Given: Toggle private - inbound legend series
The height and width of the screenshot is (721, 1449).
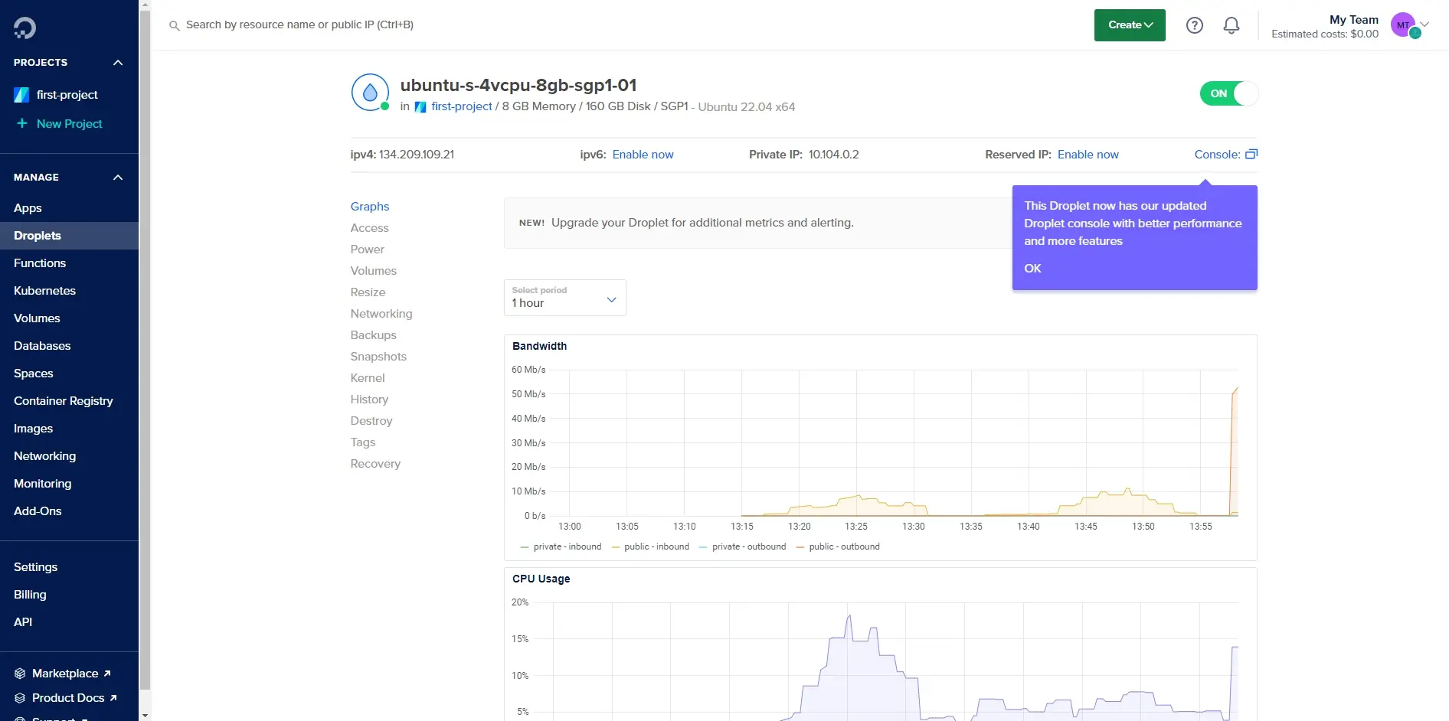Looking at the screenshot, I should pos(561,546).
